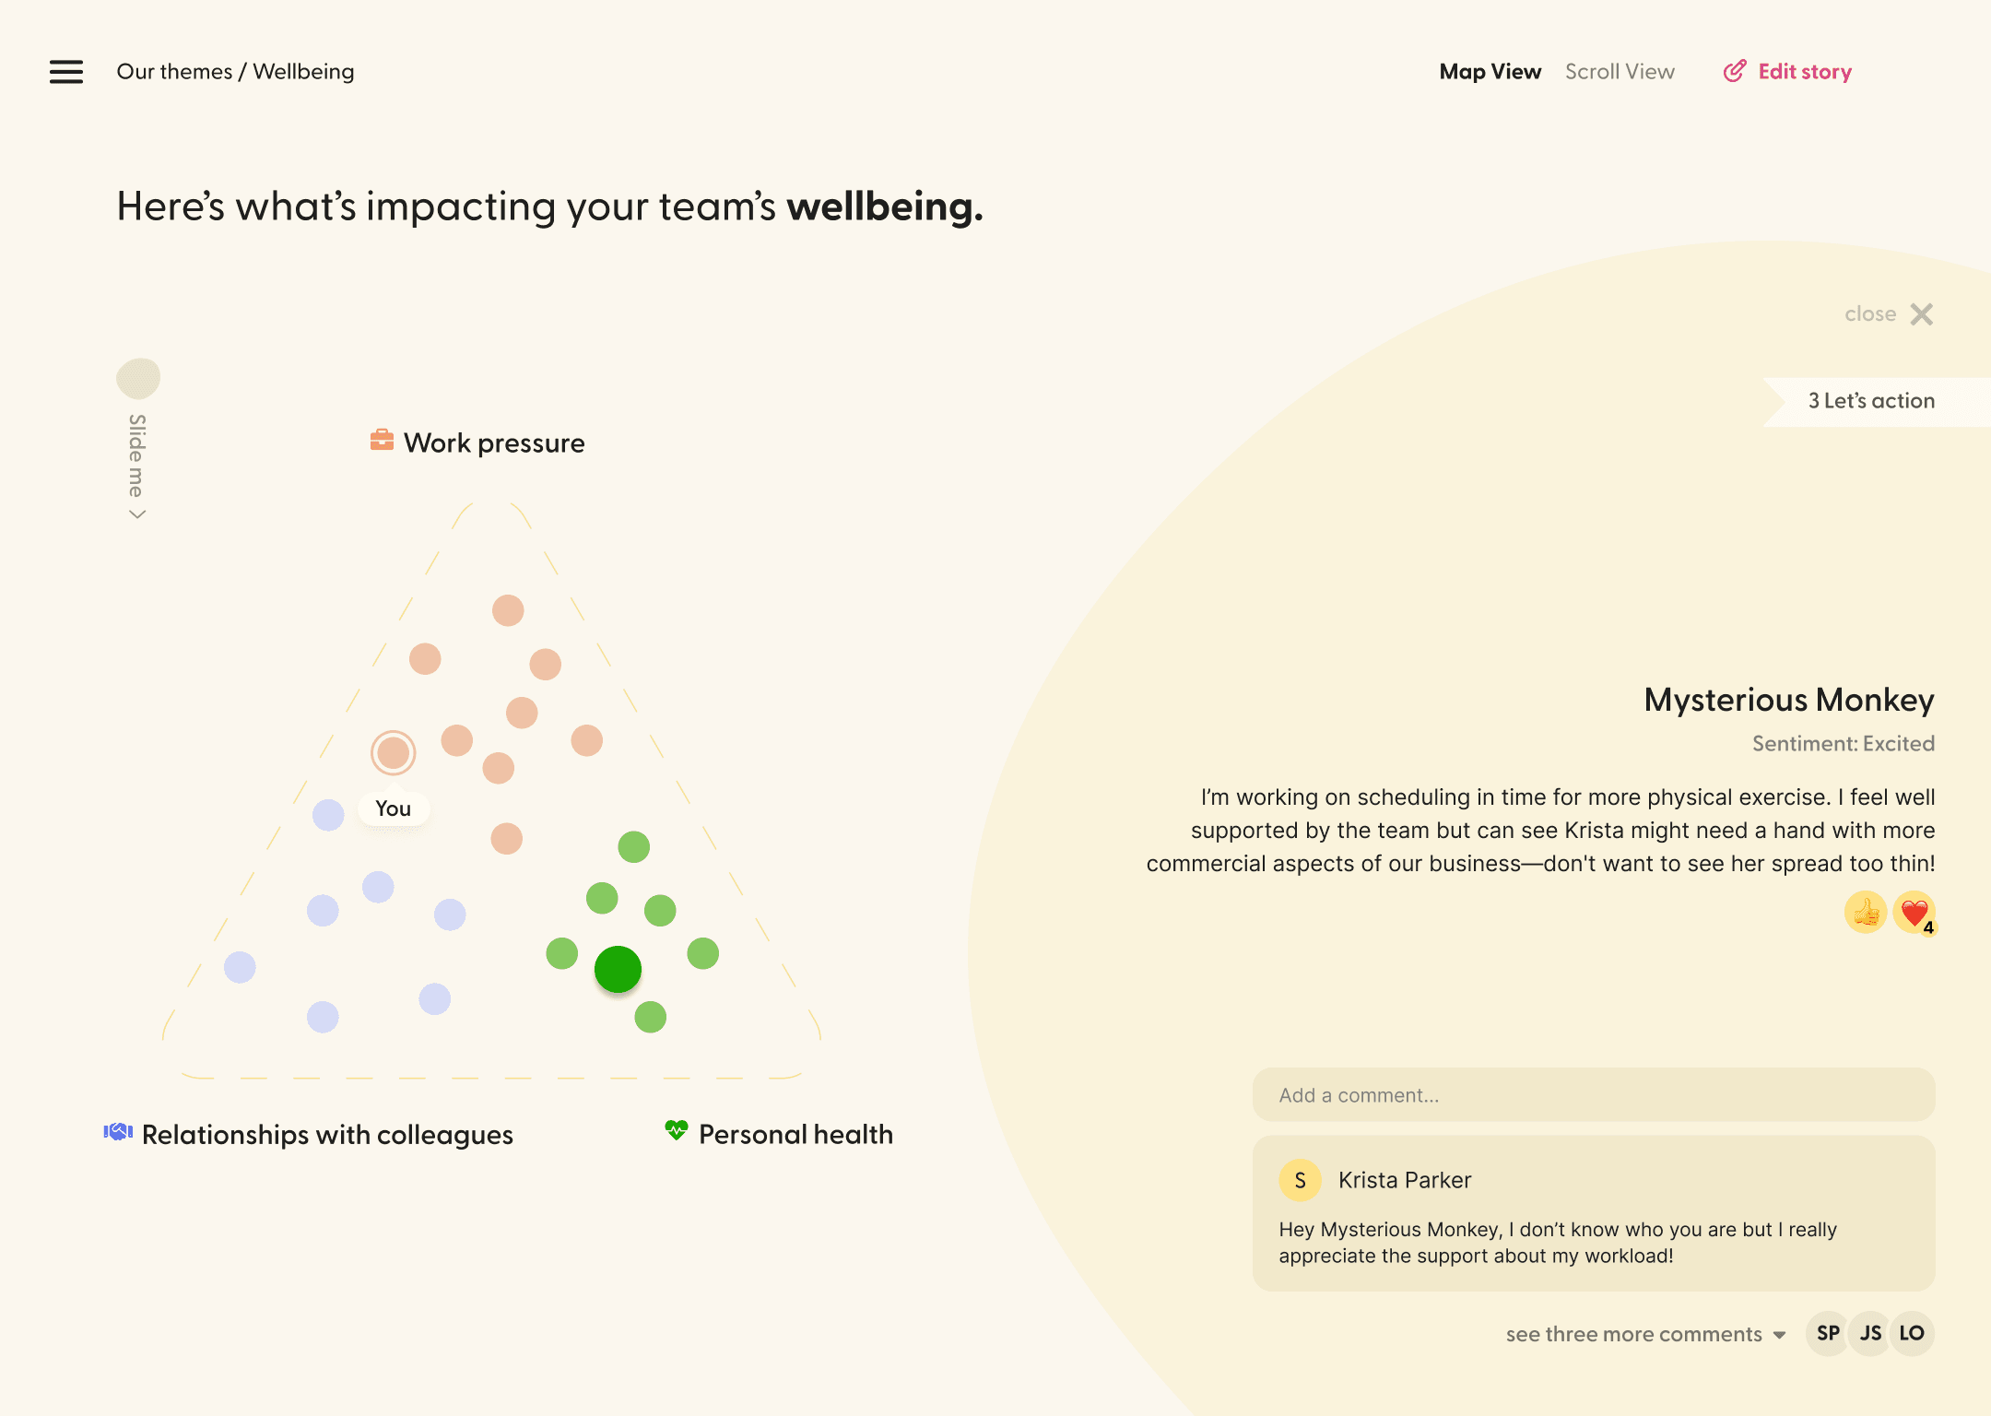Switch to Map View tab
This screenshot has width=1991, height=1416.
click(1490, 70)
